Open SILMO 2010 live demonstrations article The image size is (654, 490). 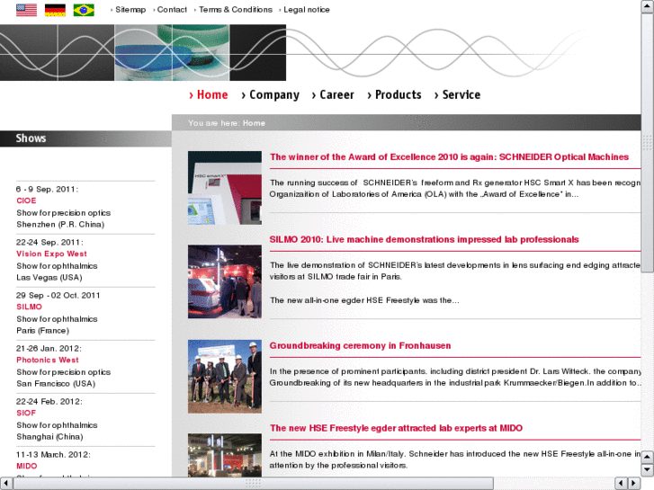(425, 239)
